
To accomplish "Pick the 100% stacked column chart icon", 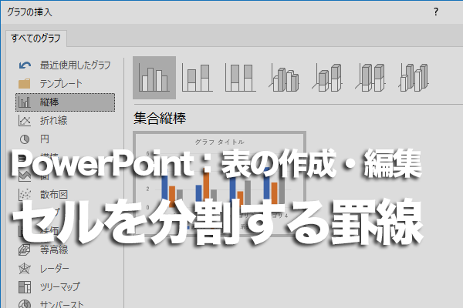I will (240, 78).
